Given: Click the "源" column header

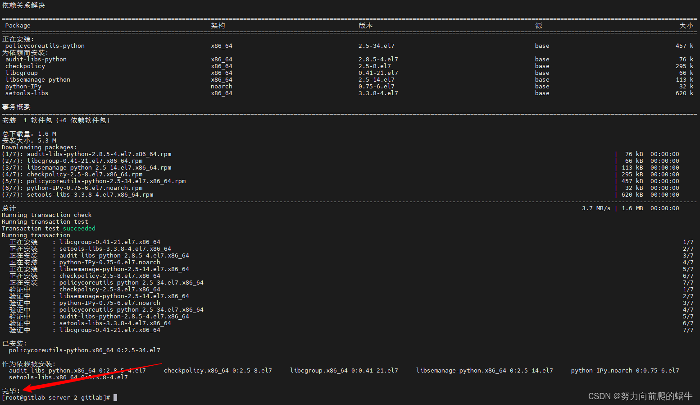Looking at the screenshot, I should [539, 26].
